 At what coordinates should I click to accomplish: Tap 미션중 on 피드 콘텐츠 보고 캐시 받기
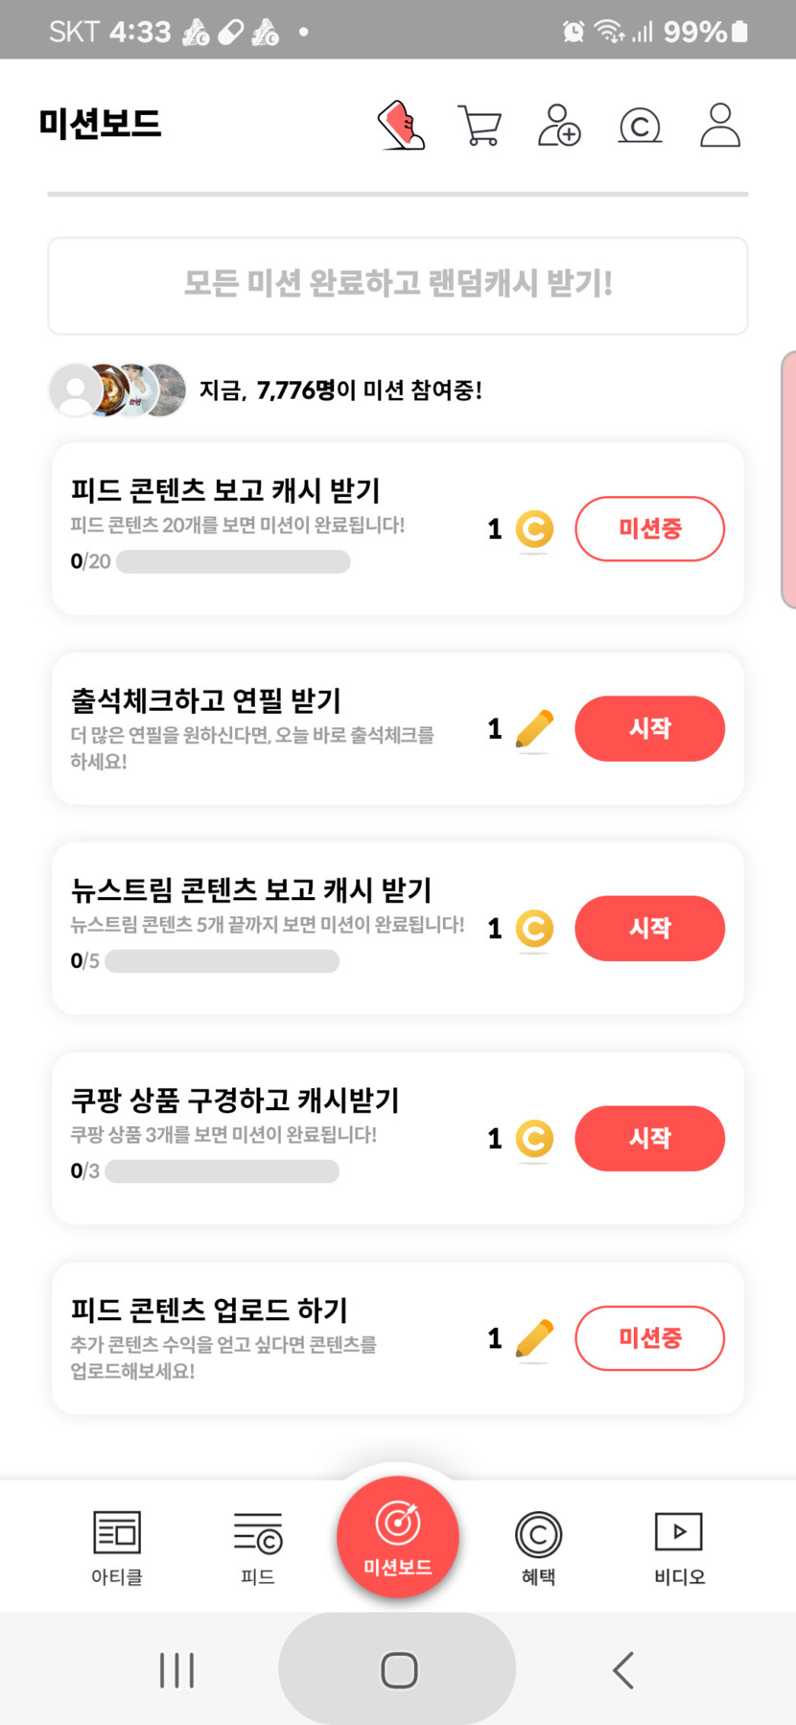tap(649, 529)
